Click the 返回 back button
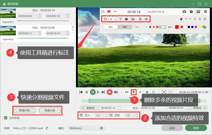212x135 pixels. [x=172, y=128]
